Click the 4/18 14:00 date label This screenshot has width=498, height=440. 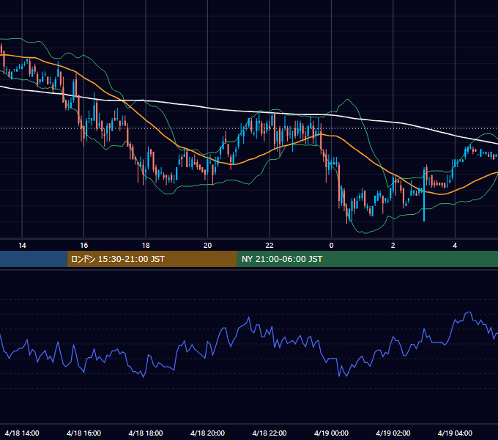pyautogui.click(x=22, y=433)
